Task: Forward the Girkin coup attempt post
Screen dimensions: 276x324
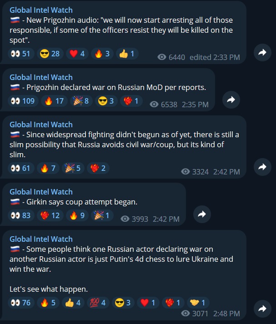Action: coord(202,214)
